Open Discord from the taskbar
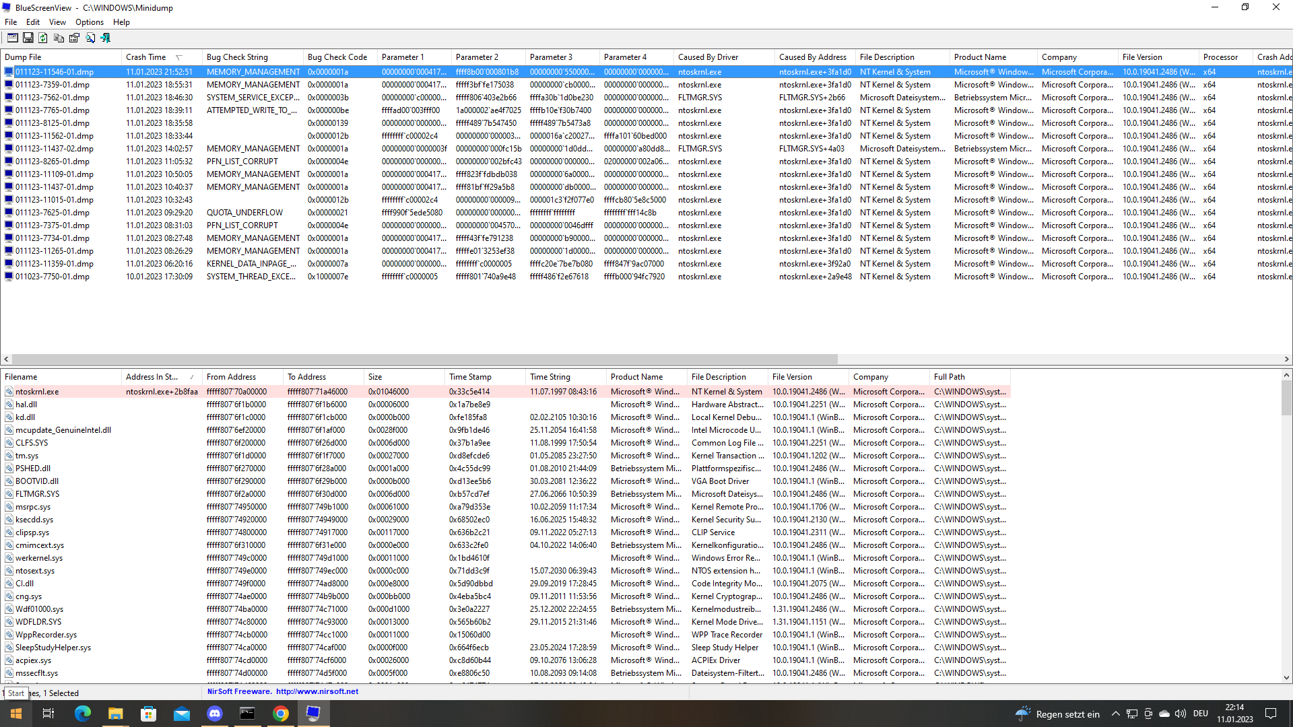Screen dimensions: 1293x727 pyautogui.click(x=215, y=714)
